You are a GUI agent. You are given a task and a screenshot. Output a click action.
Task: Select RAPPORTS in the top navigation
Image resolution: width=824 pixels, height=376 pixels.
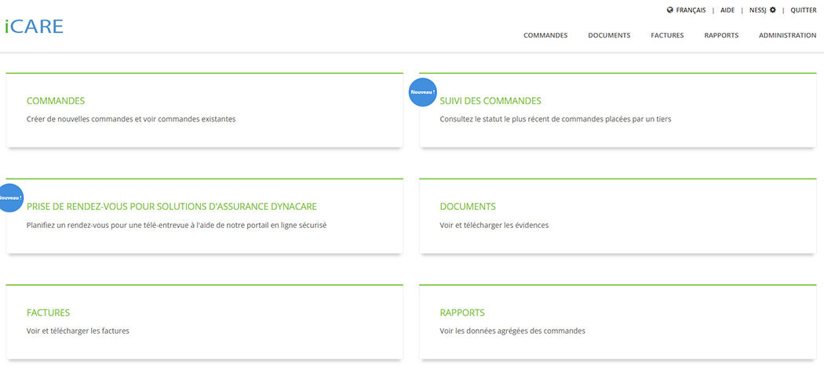point(721,35)
